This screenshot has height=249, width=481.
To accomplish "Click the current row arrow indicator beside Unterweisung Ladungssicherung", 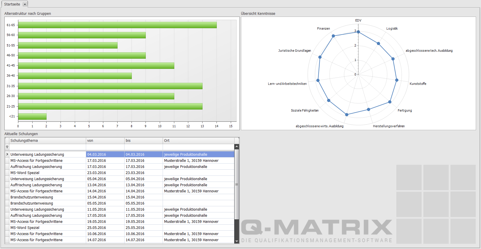I will tap(7, 154).
